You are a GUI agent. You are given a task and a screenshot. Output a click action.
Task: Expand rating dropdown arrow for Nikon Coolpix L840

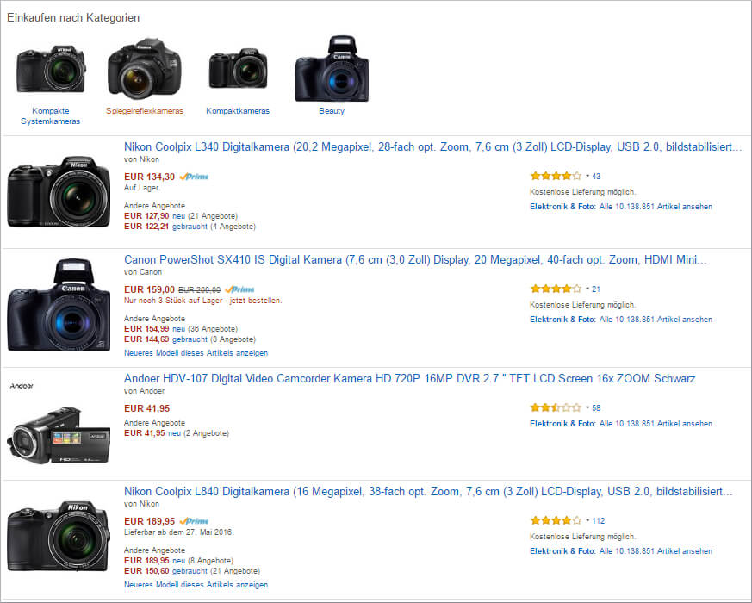click(587, 521)
